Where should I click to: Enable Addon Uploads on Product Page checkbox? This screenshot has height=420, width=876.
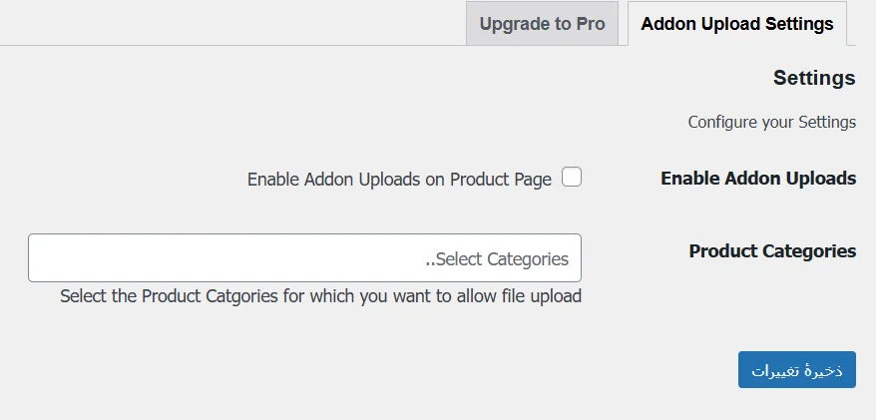point(572,178)
